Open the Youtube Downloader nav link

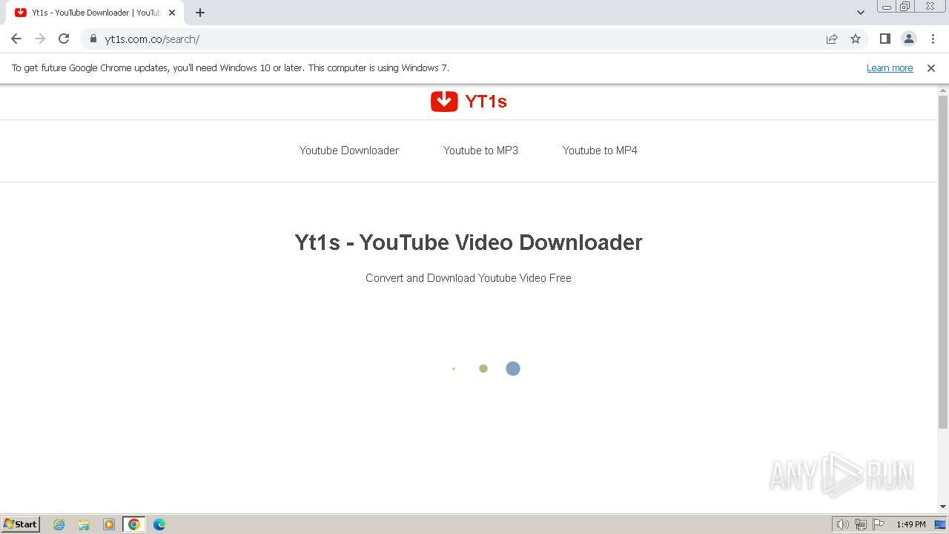coord(349,151)
